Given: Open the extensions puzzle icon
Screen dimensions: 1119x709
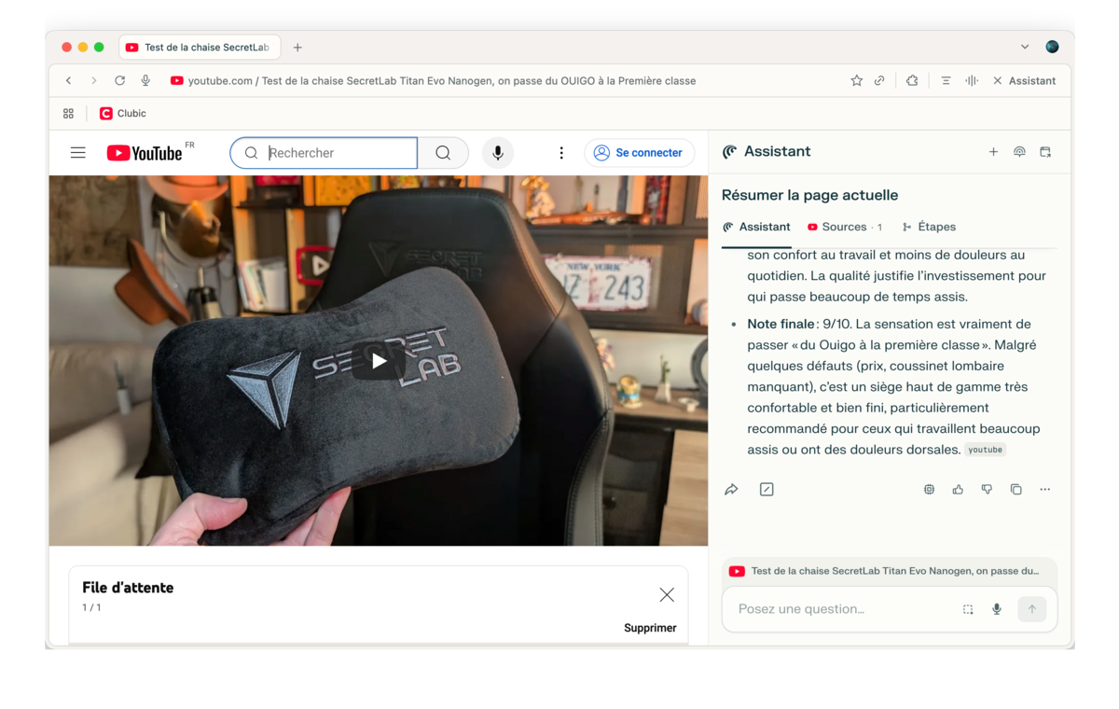Looking at the screenshot, I should [x=912, y=81].
